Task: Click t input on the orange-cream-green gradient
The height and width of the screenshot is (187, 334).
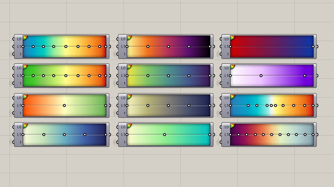Action: pyautogui.click(x=20, y=113)
